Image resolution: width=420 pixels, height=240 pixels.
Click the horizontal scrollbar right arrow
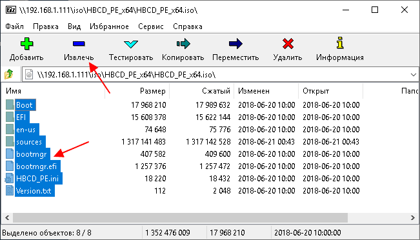click(x=413, y=218)
